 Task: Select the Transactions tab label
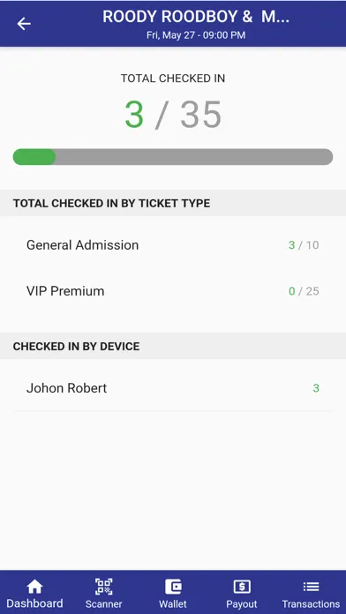click(x=311, y=603)
